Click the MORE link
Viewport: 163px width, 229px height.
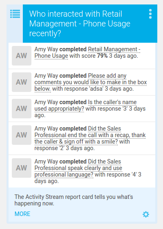click(22, 214)
